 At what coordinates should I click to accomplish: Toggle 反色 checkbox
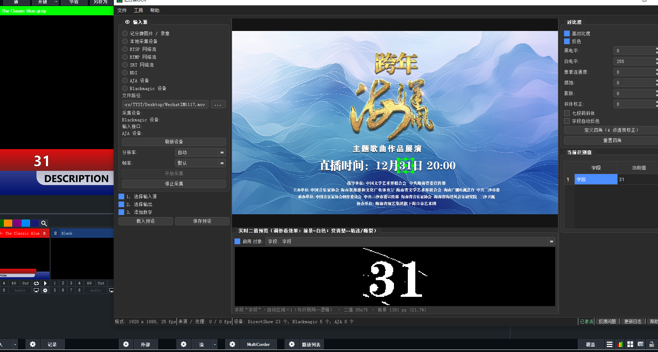(567, 41)
